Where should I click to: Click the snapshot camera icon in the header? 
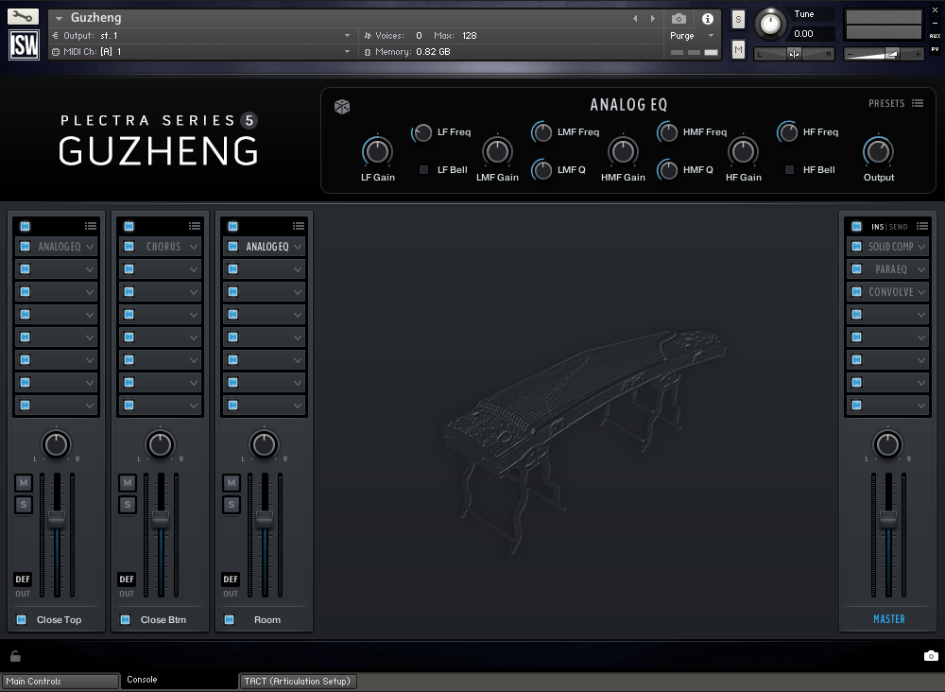click(x=678, y=19)
